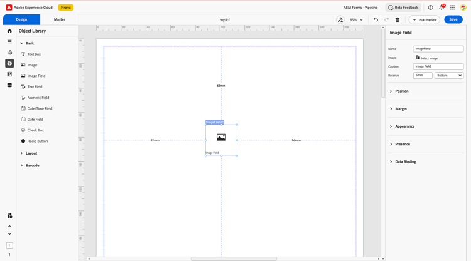The image size is (471, 261).
Task: Switch to the Master tab
Action: 59,19
